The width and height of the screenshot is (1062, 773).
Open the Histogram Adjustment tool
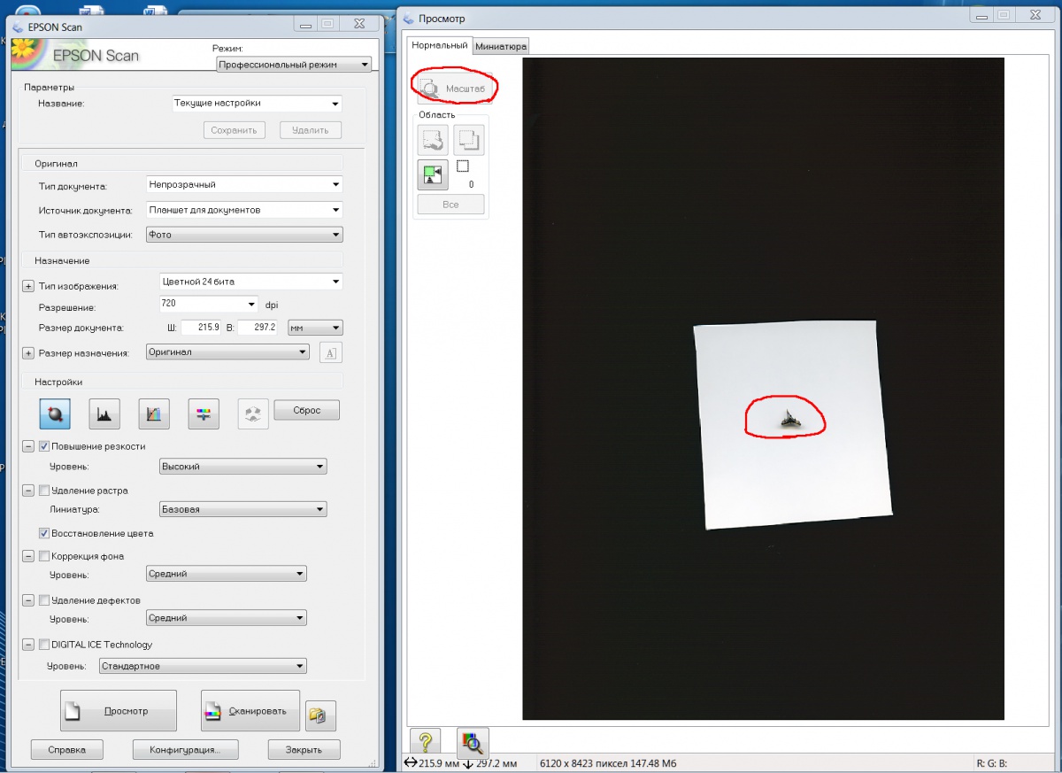pos(104,414)
